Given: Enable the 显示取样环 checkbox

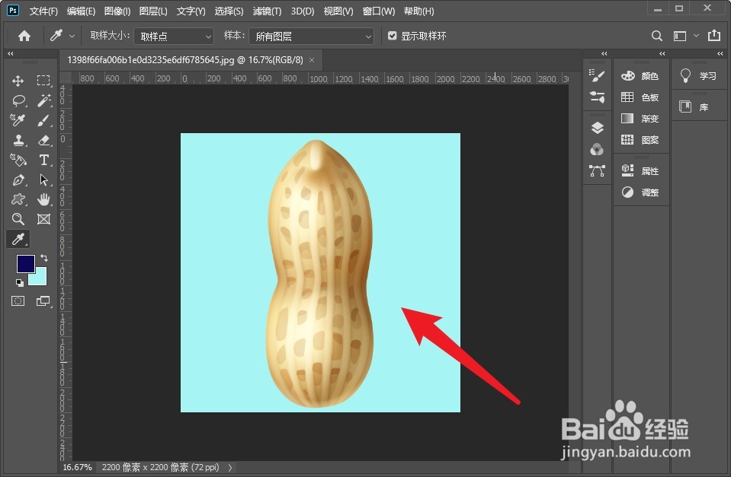Looking at the screenshot, I should click(393, 35).
